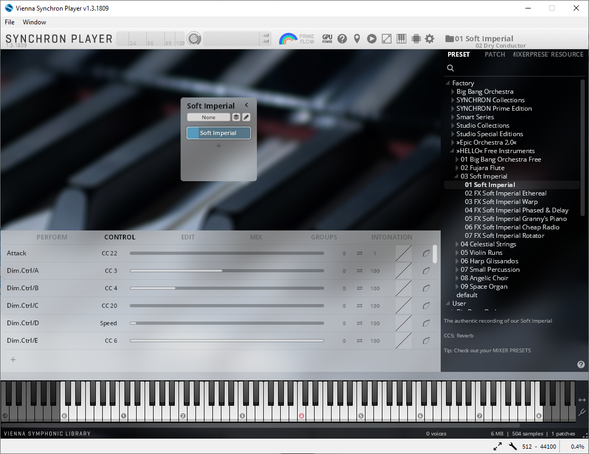Click the CPU chip icon
The image size is (589, 454).
pyautogui.click(x=416, y=39)
